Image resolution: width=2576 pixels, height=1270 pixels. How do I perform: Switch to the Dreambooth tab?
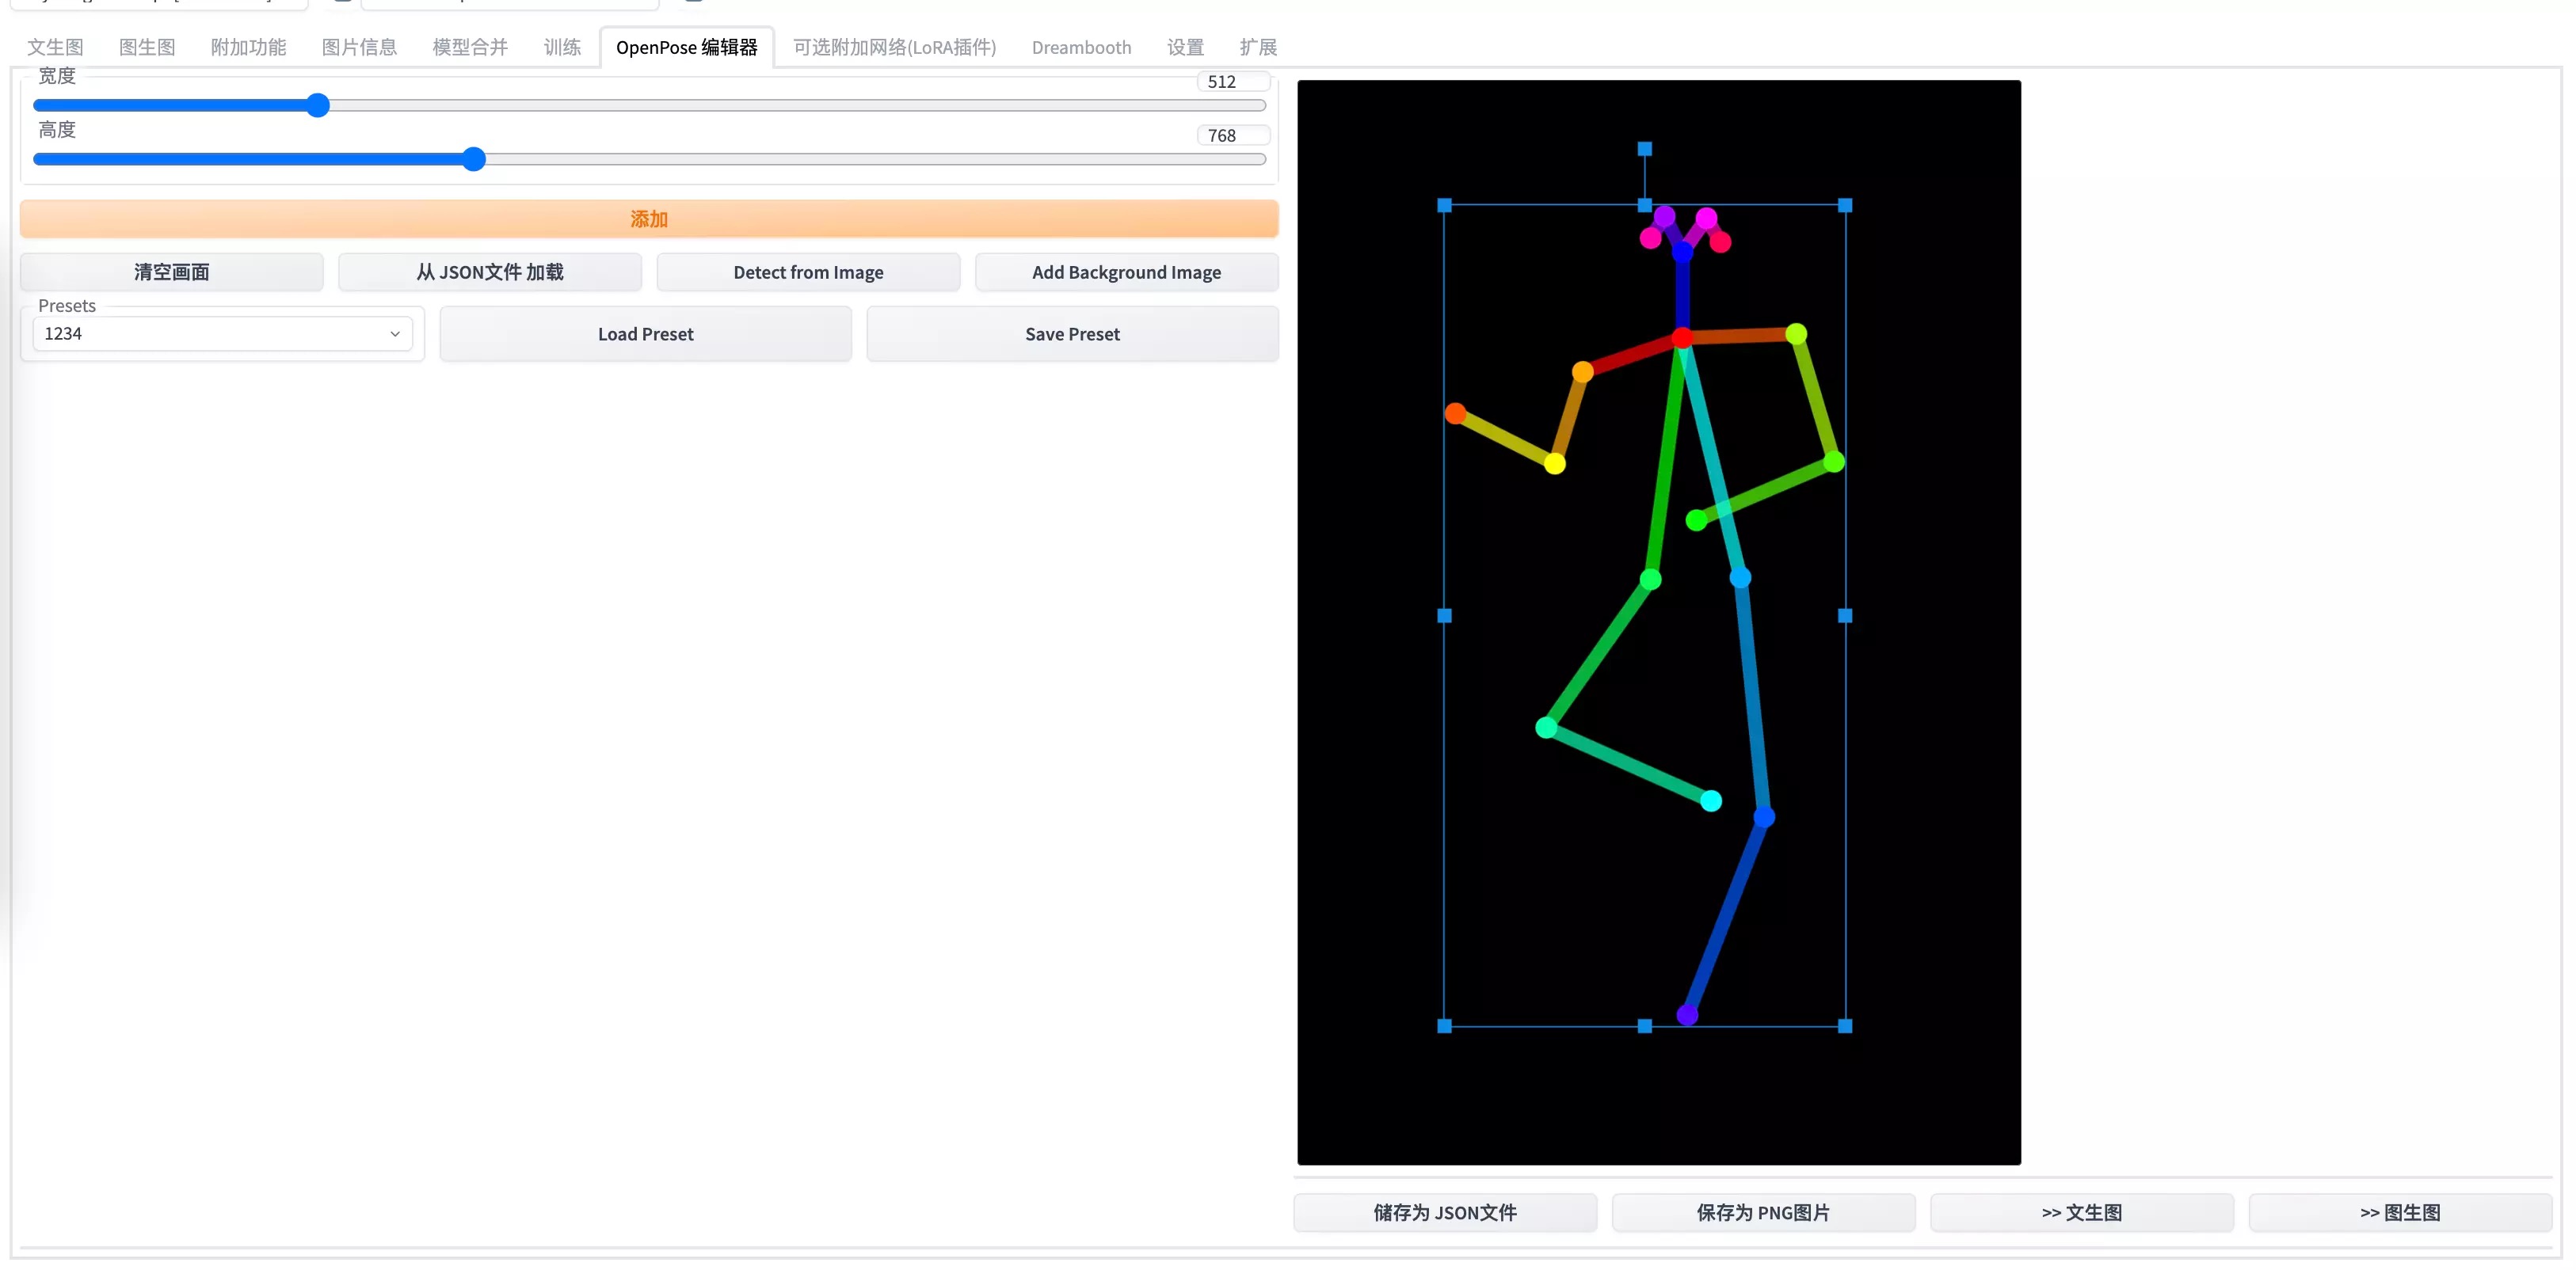(1080, 47)
